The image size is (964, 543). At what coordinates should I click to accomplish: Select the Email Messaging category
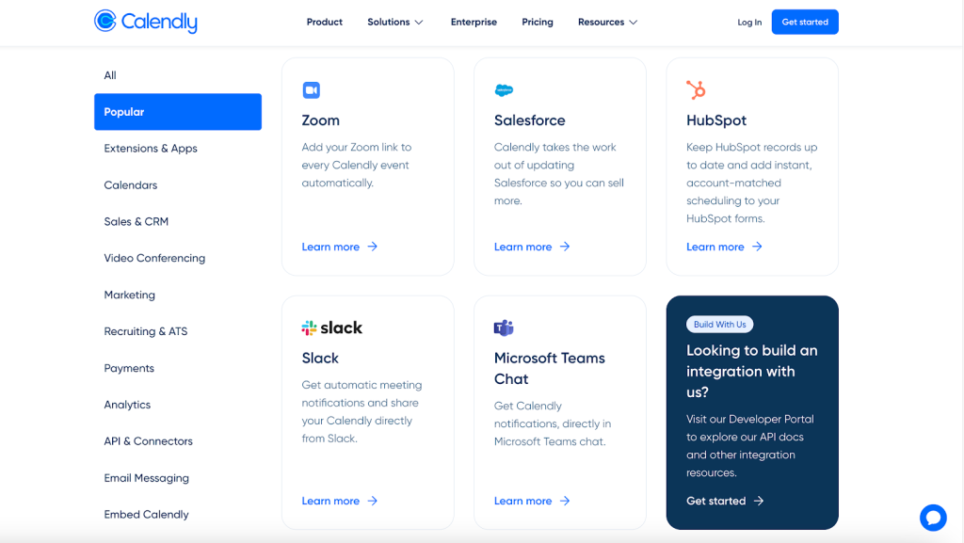(x=146, y=478)
